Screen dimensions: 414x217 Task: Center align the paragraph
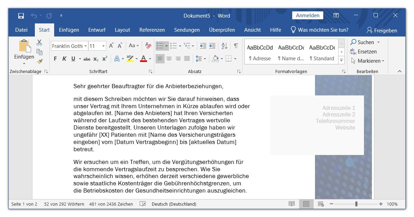pyautogui.click(x=169, y=59)
